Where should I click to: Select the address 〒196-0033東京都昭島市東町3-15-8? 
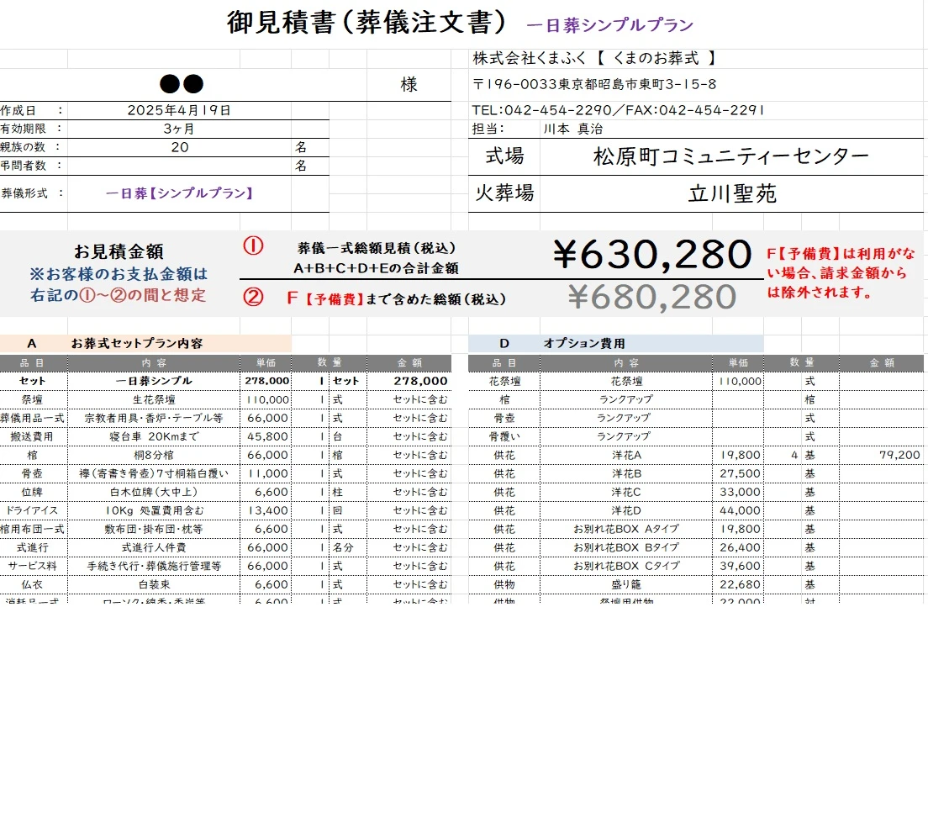tap(594, 84)
